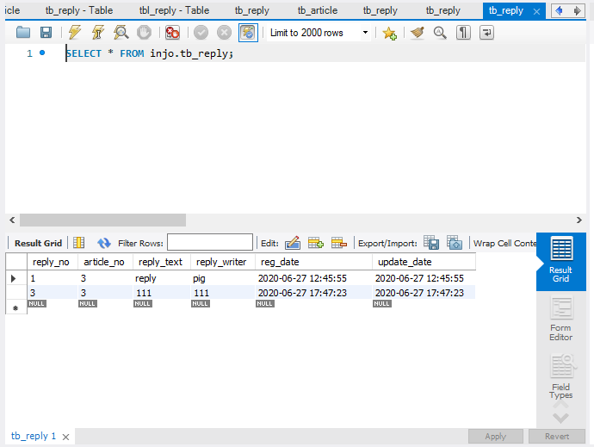The image size is (594, 447).
Task: Sort by reply_text column header
Action: click(x=162, y=262)
